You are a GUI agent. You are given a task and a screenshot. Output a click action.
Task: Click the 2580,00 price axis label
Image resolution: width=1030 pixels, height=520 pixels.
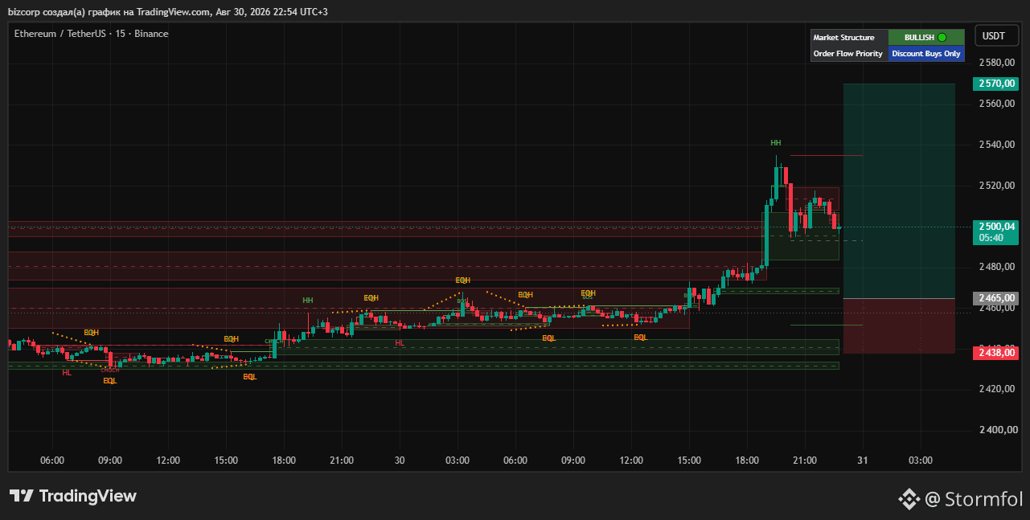click(x=998, y=63)
